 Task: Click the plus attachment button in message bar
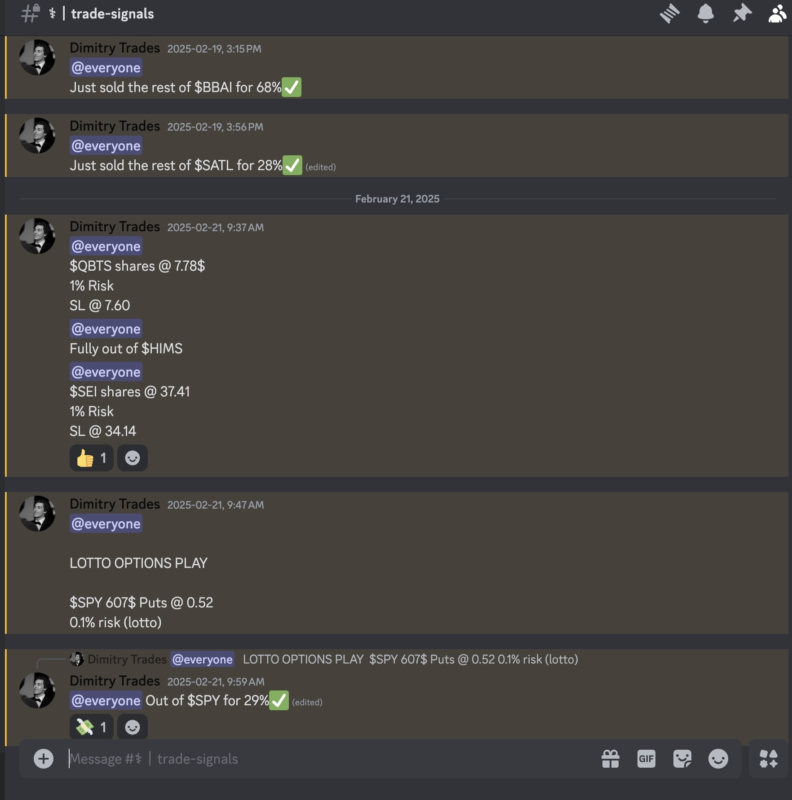click(x=44, y=759)
